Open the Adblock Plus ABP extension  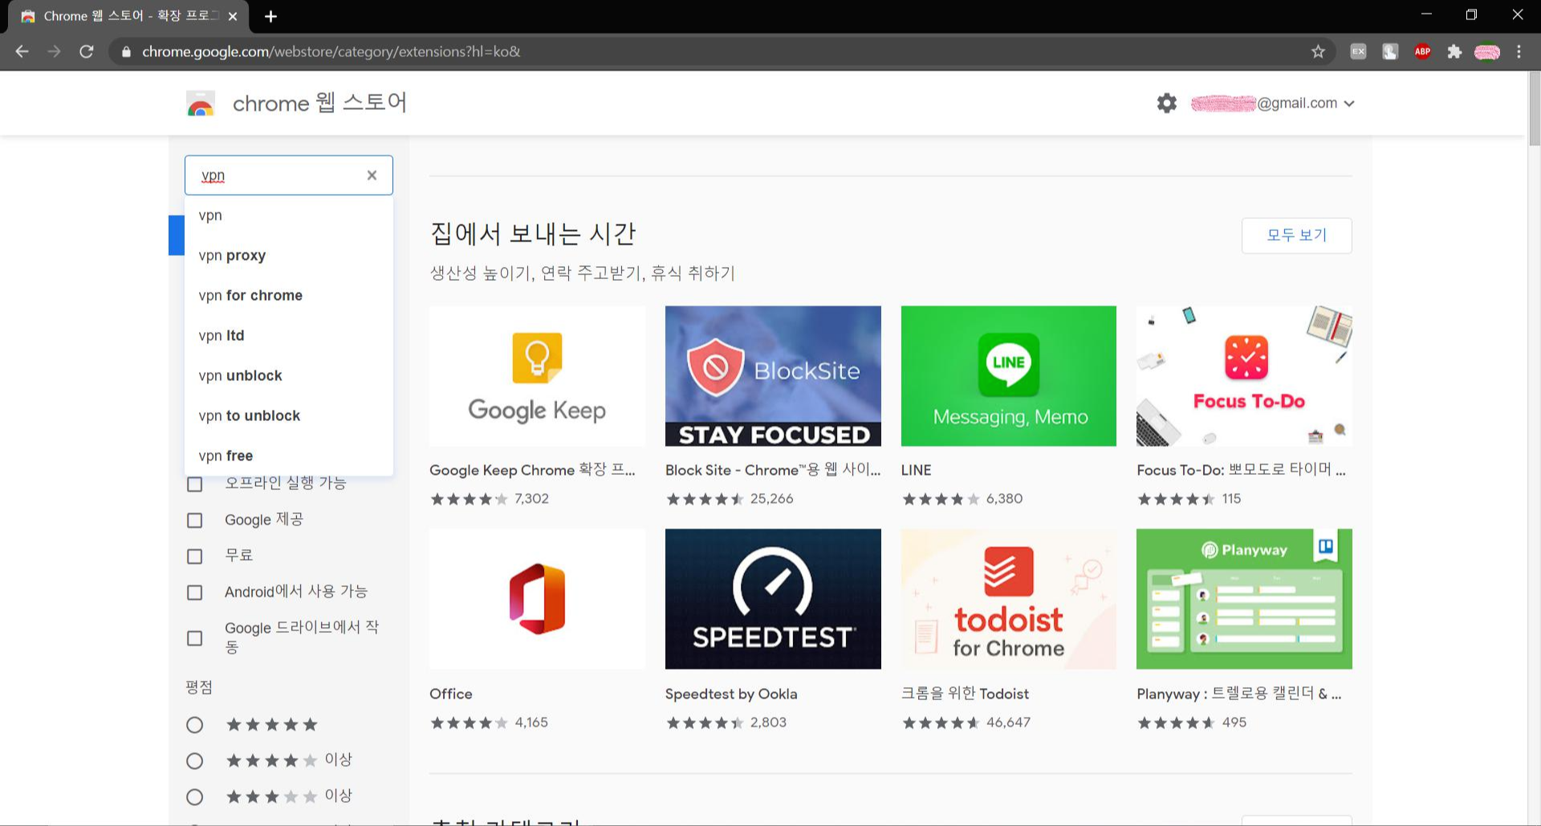(1422, 51)
